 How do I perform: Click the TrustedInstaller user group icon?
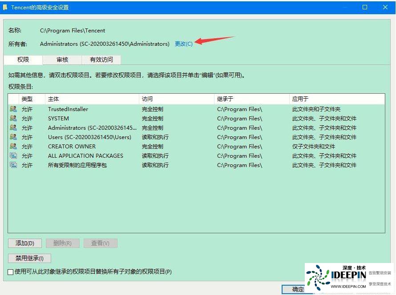pos(13,109)
